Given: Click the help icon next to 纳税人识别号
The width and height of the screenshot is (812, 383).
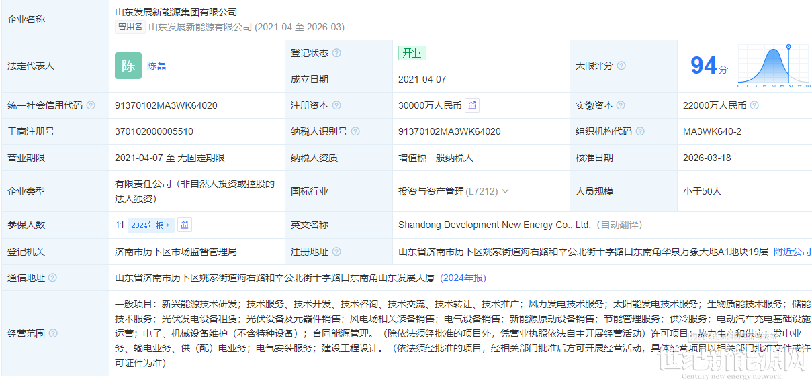Looking at the screenshot, I should [355, 131].
